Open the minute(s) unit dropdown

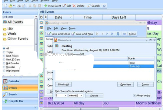76,96
